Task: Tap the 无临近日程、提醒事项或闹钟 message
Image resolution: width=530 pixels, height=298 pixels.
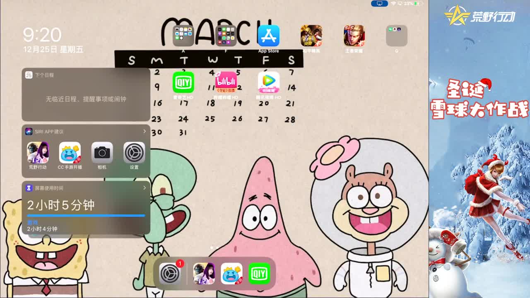Action: (x=86, y=99)
